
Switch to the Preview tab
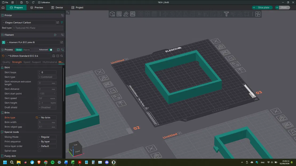click(x=37, y=7)
